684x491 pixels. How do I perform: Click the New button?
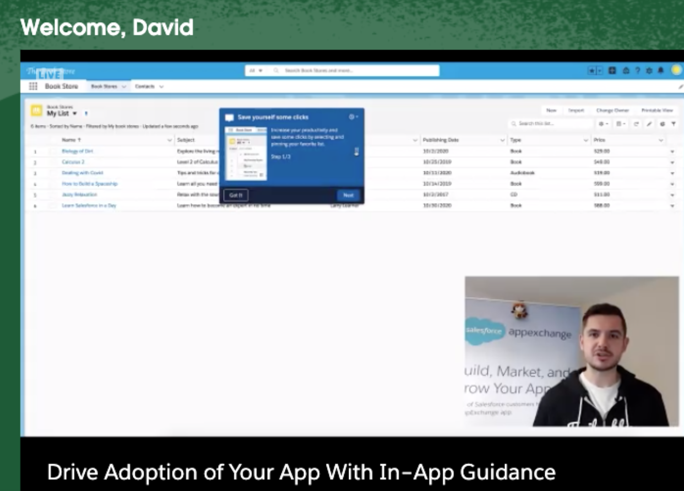(551, 111)
